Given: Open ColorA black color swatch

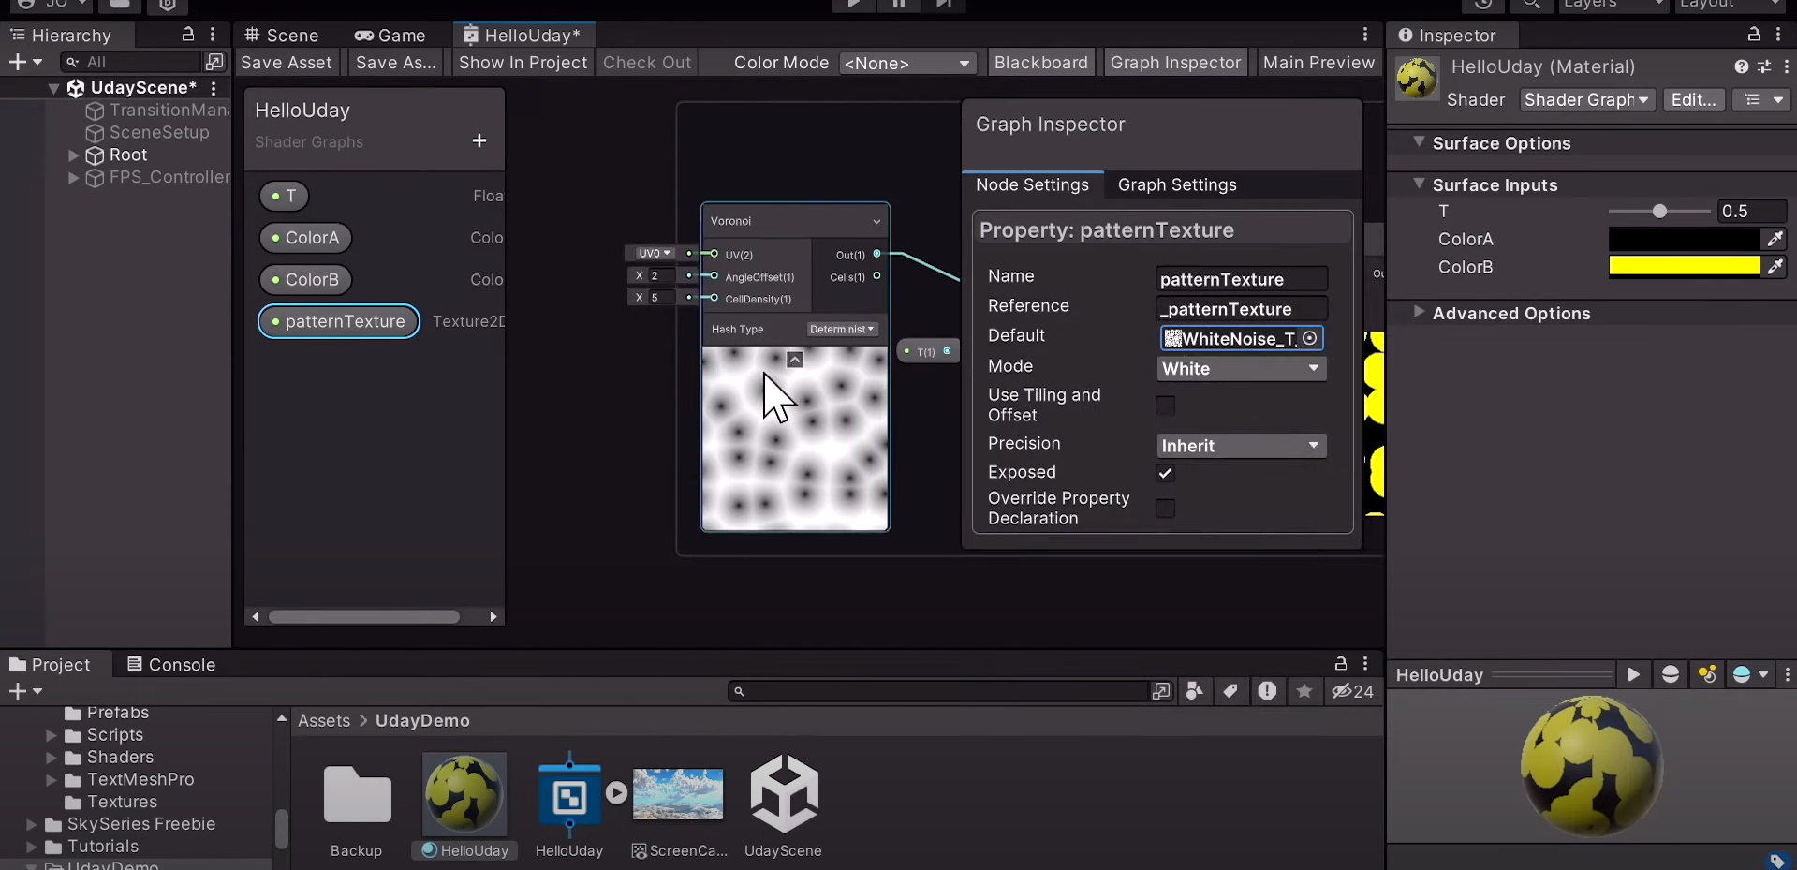Looking at the screenshot, I should (x=1685, y=239).
